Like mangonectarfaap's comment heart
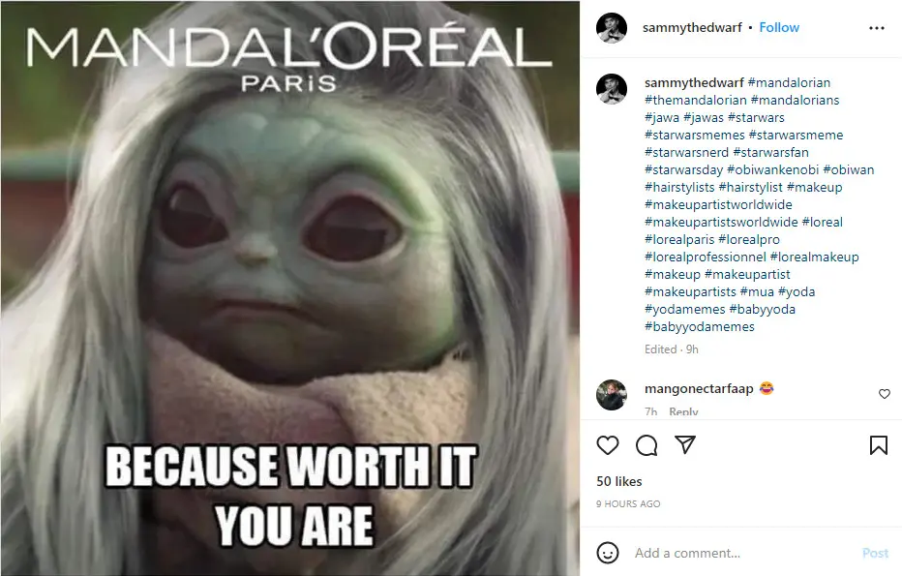 coord(885,394)
